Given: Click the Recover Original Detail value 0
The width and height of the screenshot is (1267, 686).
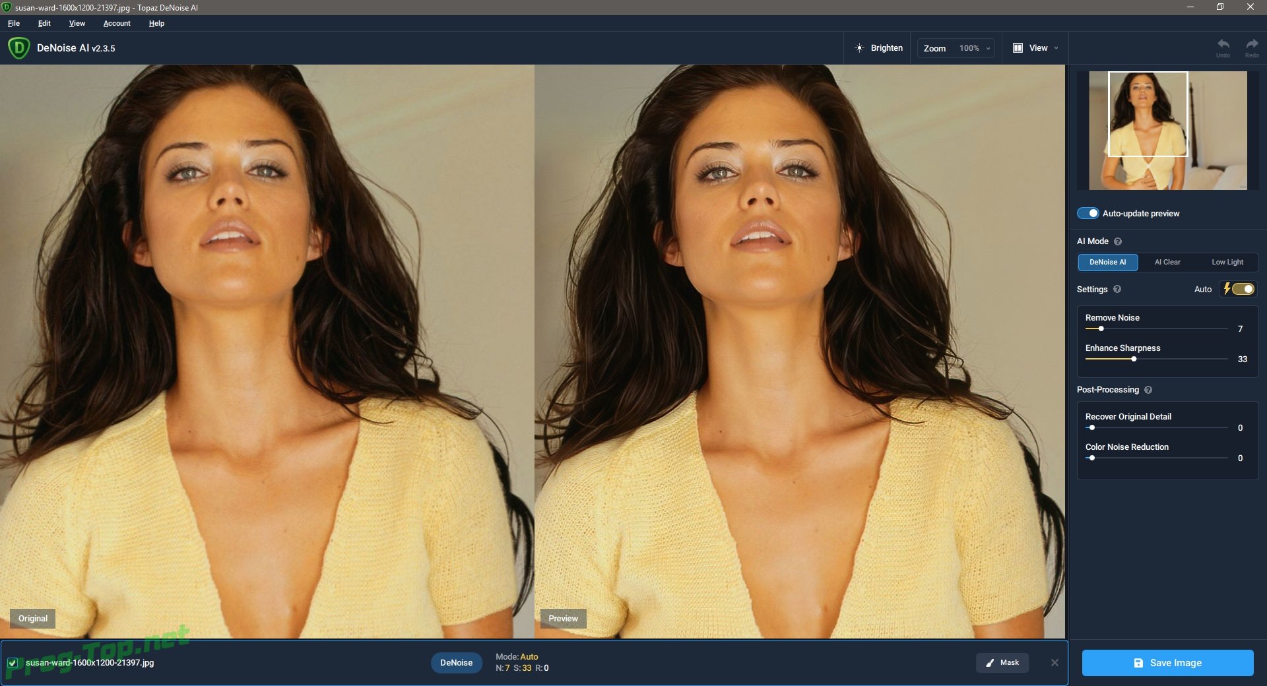Looking at the screenshot, I should pos(1241,428).
